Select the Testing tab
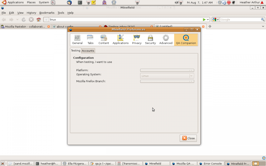This screenshot has width=266, height=166. tap(75, 50)
